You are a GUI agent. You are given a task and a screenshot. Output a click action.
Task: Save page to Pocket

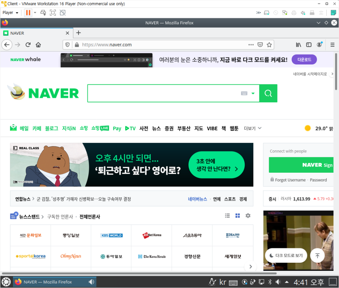coord(260,45)
